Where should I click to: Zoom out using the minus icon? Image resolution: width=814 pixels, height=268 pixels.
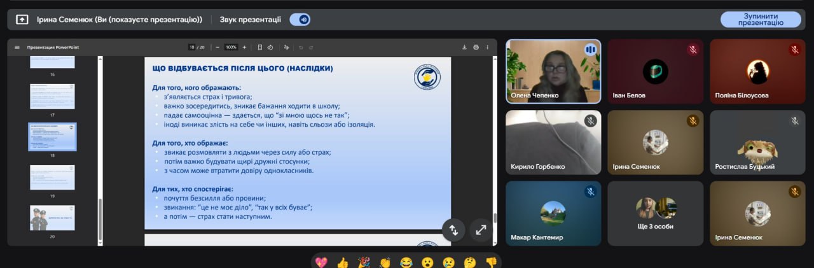pyautogui.click(x=217, y=47)
